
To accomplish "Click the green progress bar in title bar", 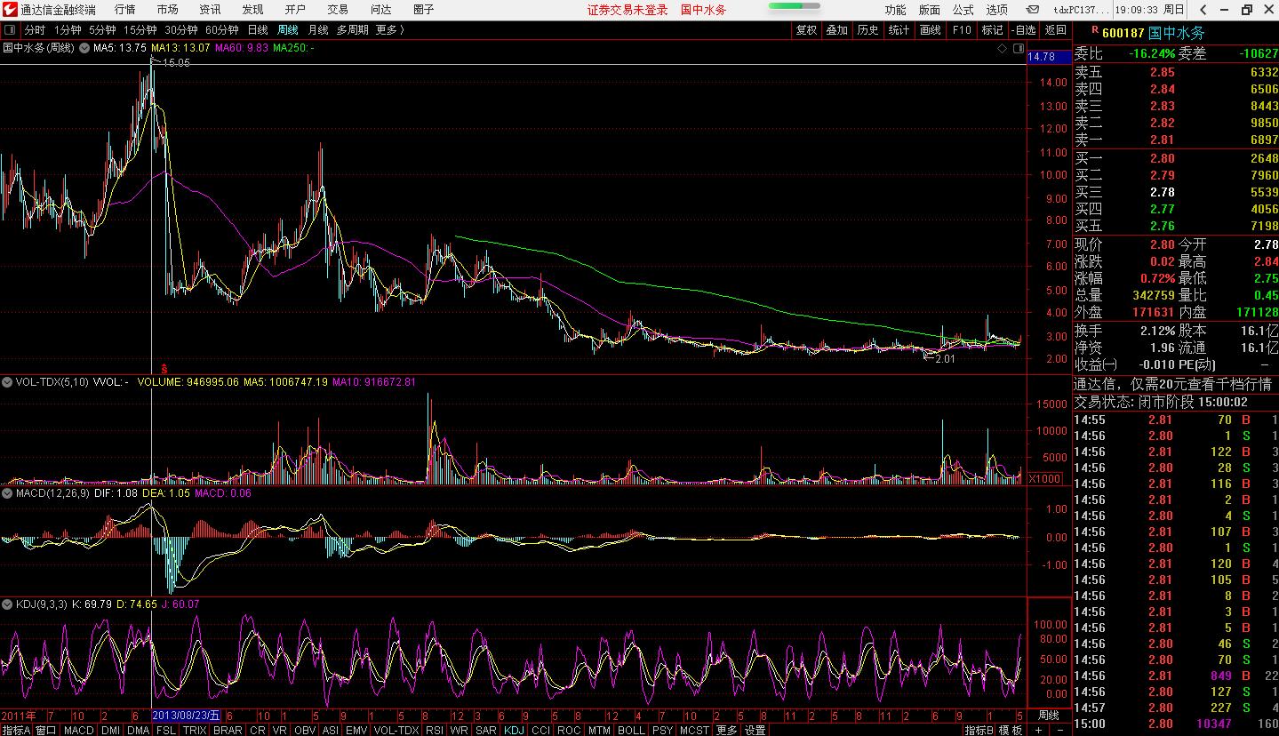I will [x=794, y=6].
